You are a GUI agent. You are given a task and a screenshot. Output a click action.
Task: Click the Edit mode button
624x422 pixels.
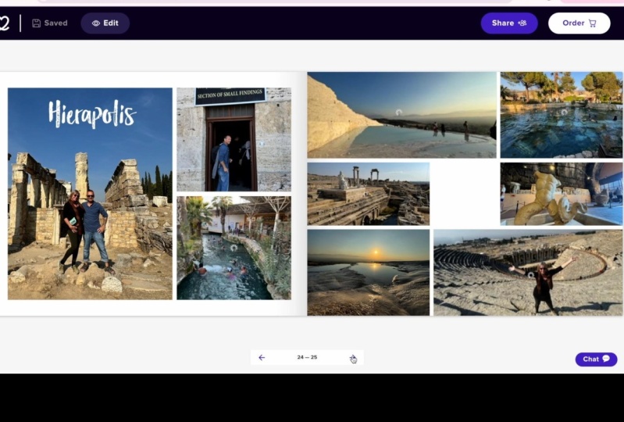(x=105, y=23)
